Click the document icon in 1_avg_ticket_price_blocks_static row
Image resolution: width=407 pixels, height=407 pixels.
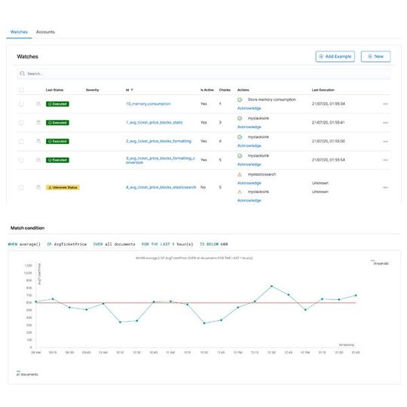[x=38, y=123]
